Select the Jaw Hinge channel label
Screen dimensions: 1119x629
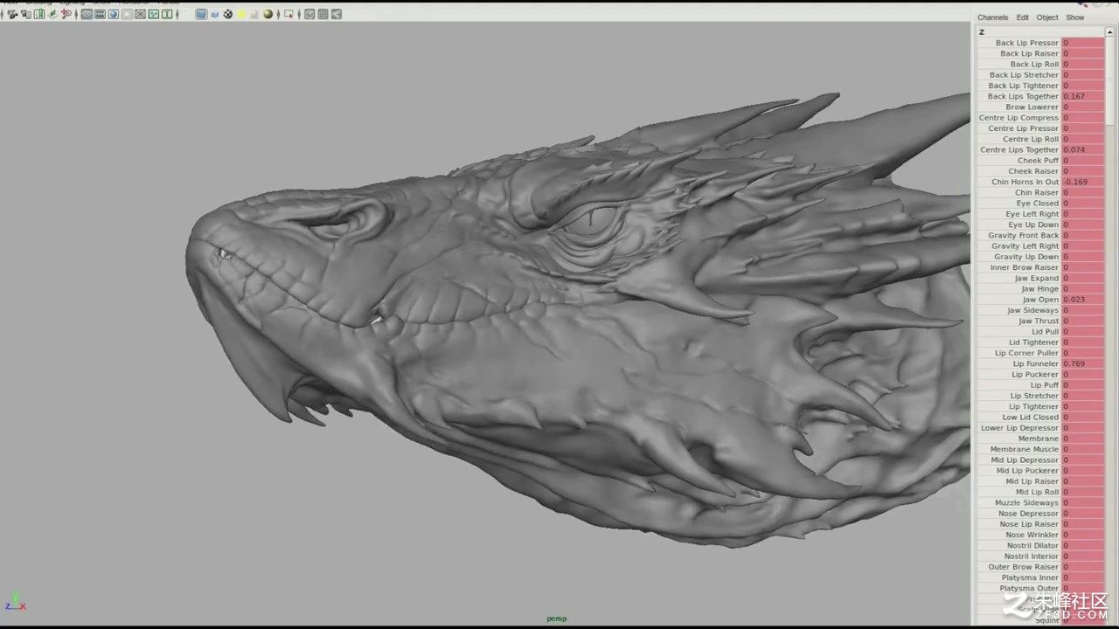click(x=1039, y=289)
